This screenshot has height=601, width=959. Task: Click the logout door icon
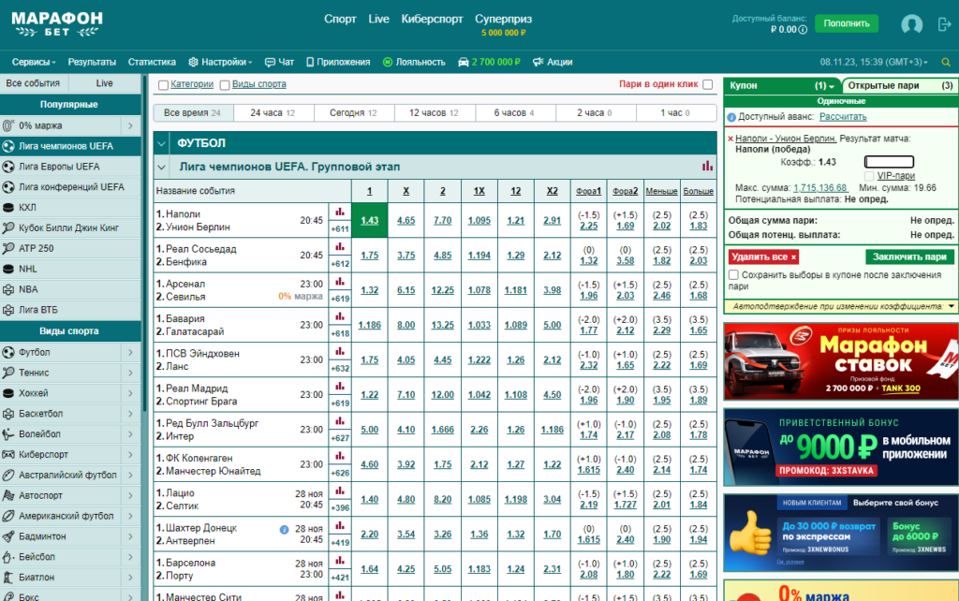pyautogui.click(x=944, y=24)
